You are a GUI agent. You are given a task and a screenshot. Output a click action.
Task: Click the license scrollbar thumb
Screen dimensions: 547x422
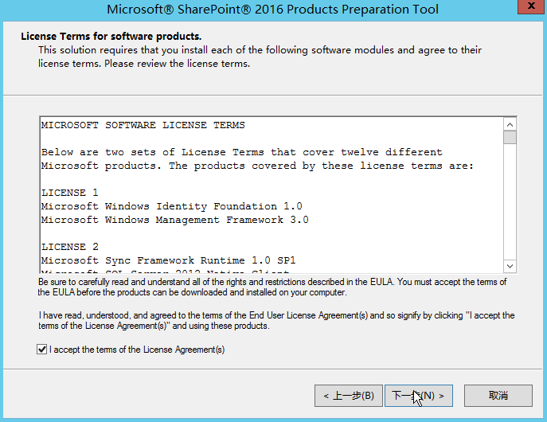pos(510,138)
